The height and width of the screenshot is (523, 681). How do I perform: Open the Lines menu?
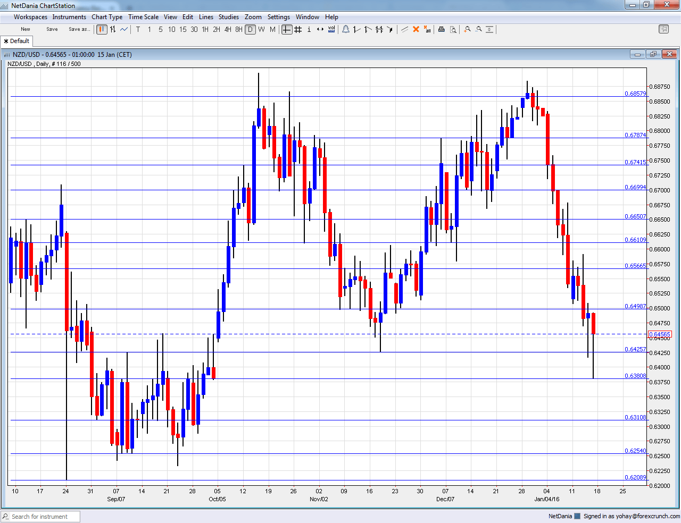(x=206, y=17)
